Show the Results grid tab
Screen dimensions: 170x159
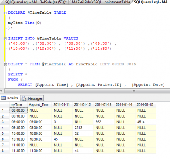[x=10, y=98]
